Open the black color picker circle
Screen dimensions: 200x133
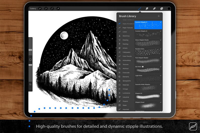[x=169, y=9]
